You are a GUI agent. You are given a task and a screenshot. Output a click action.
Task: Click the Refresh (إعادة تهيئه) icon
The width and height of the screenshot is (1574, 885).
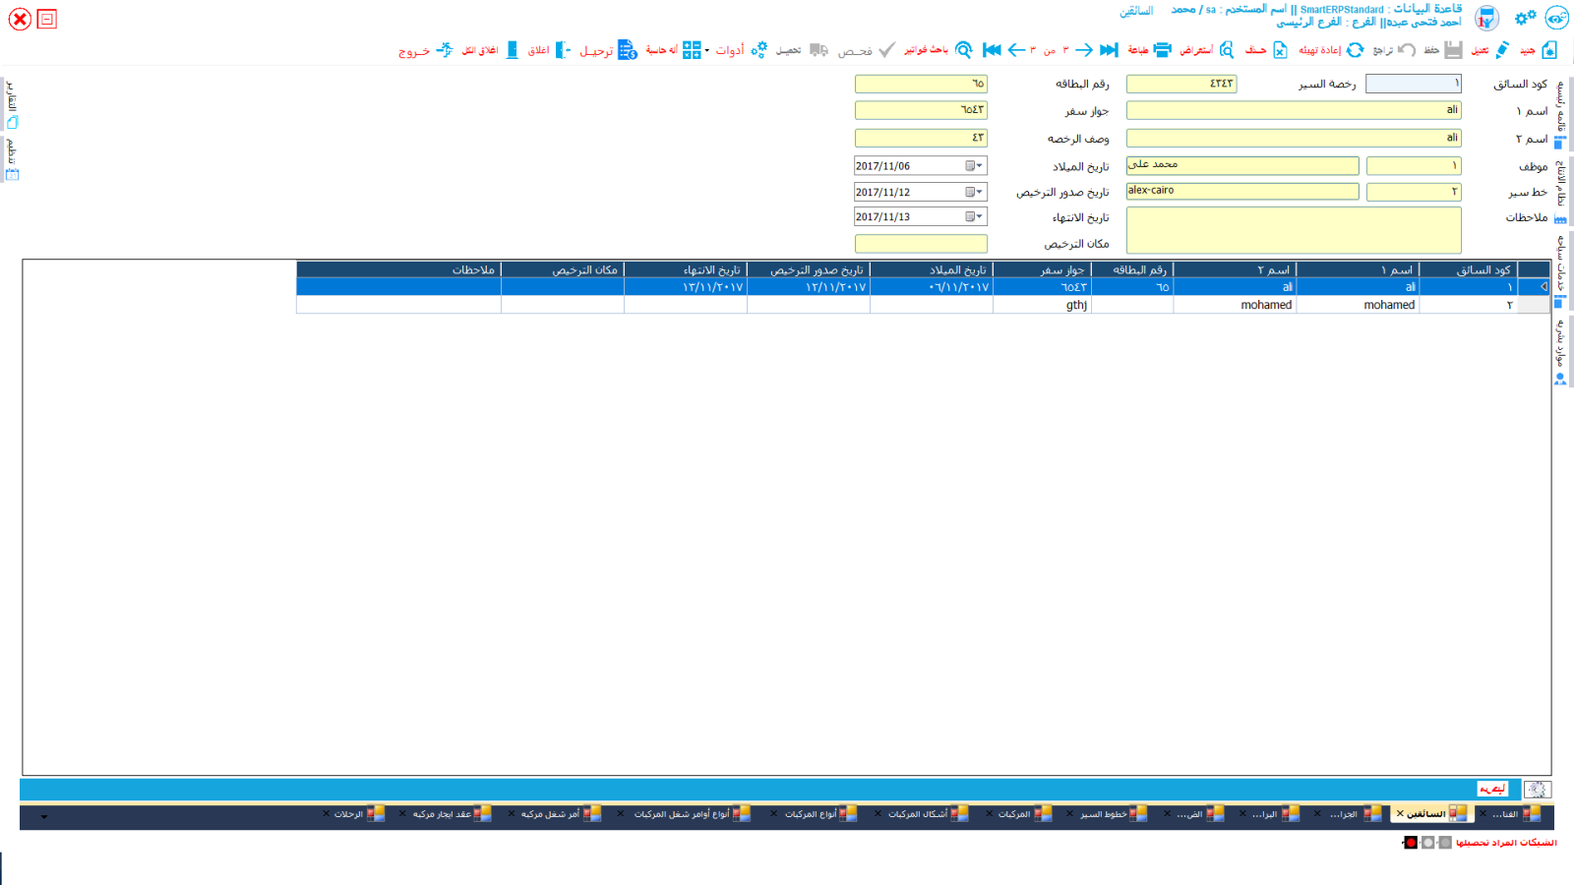[x=1355, y=50]
